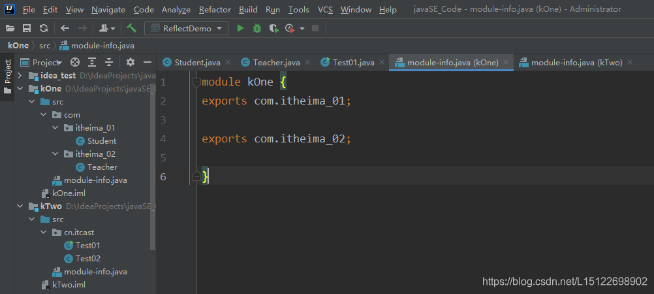654x294 pixels.
Task: Navigate back with the left arrow
Action: click(x=65, y=28)
